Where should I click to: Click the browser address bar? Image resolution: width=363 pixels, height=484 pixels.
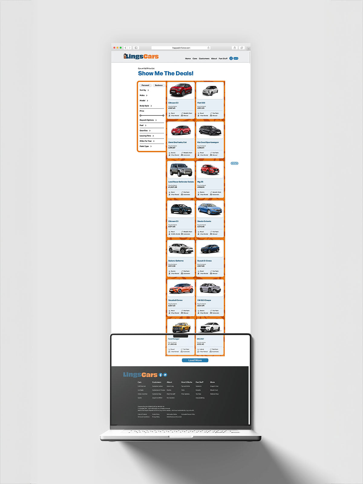[x=181, y=48]
